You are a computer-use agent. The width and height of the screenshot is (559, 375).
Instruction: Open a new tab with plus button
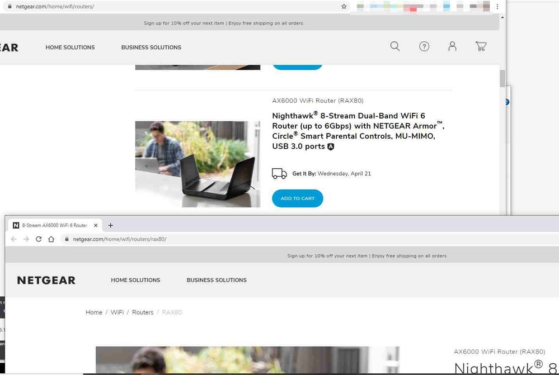point(111,225)
